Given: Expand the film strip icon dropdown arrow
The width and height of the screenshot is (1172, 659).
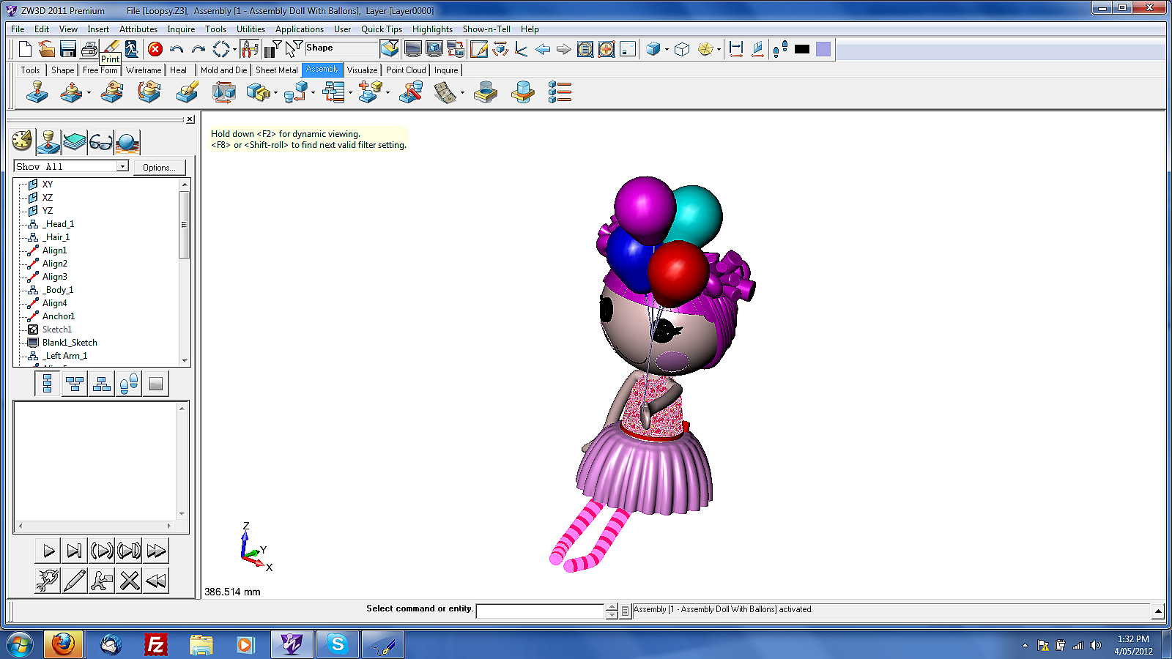Looking at the screenshot, I should tap(462, 92).
